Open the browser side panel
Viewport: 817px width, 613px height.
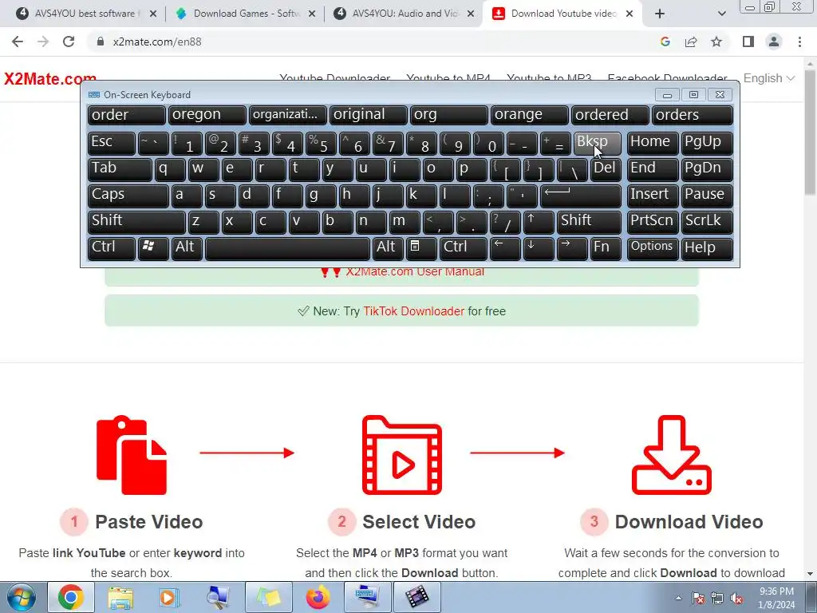(748, 42)
